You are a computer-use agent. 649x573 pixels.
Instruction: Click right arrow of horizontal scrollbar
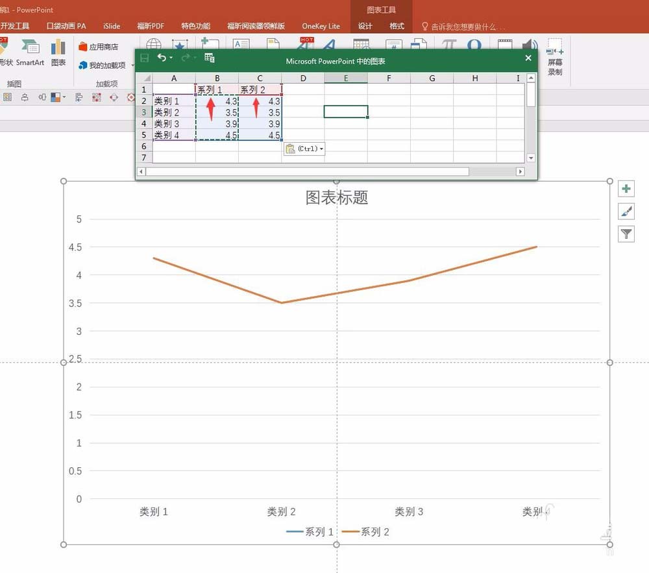[x=520, y=171]
